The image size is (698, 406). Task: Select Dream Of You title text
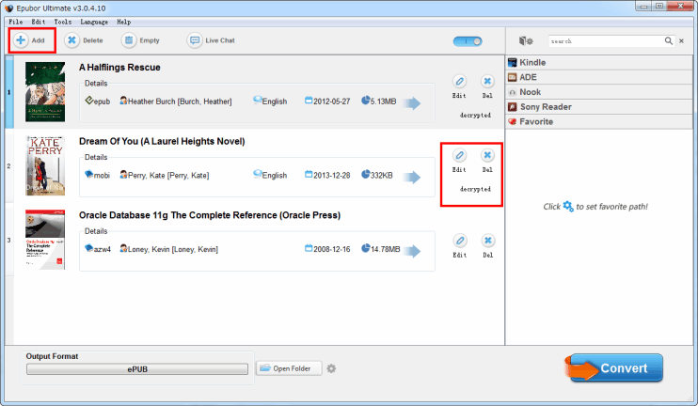click(162, 141)
